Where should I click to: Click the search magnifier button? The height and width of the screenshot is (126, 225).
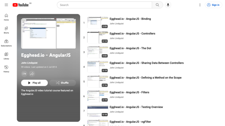157,5
